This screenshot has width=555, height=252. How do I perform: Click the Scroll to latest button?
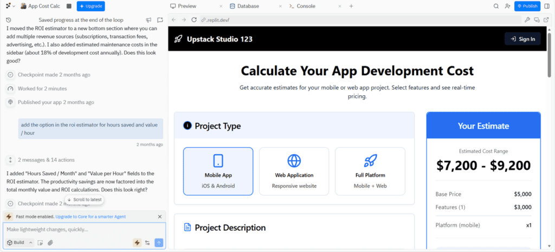tap(85, 200)
